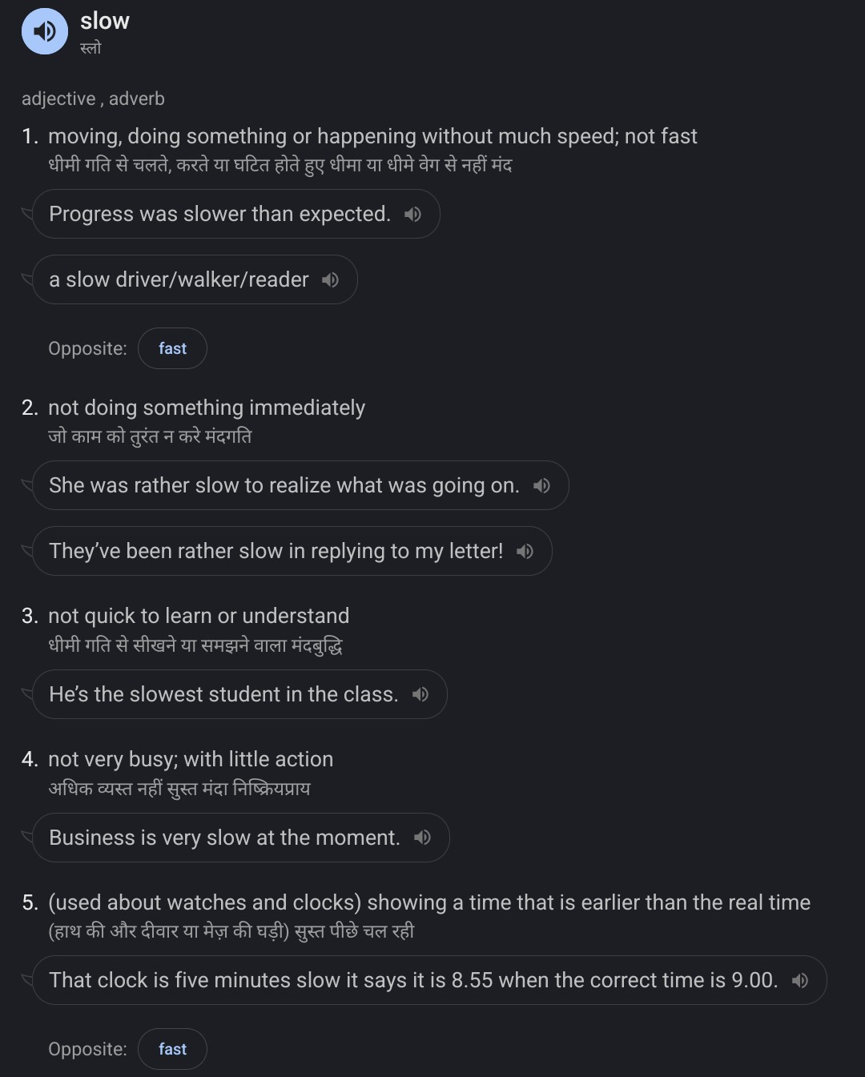This screenshot has width=865, height=1077.
Task: Select the 'a slow driver/walker/reader' example bubble
Action: click(178, 279)
